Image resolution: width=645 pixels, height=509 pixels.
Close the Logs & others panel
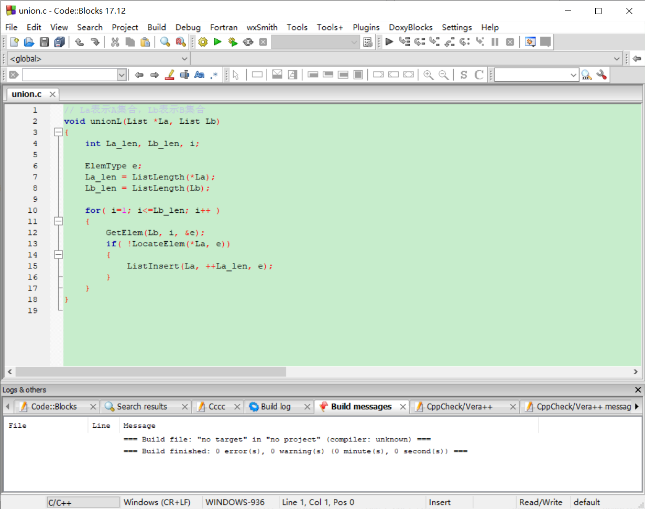click(x=638, y=389)
